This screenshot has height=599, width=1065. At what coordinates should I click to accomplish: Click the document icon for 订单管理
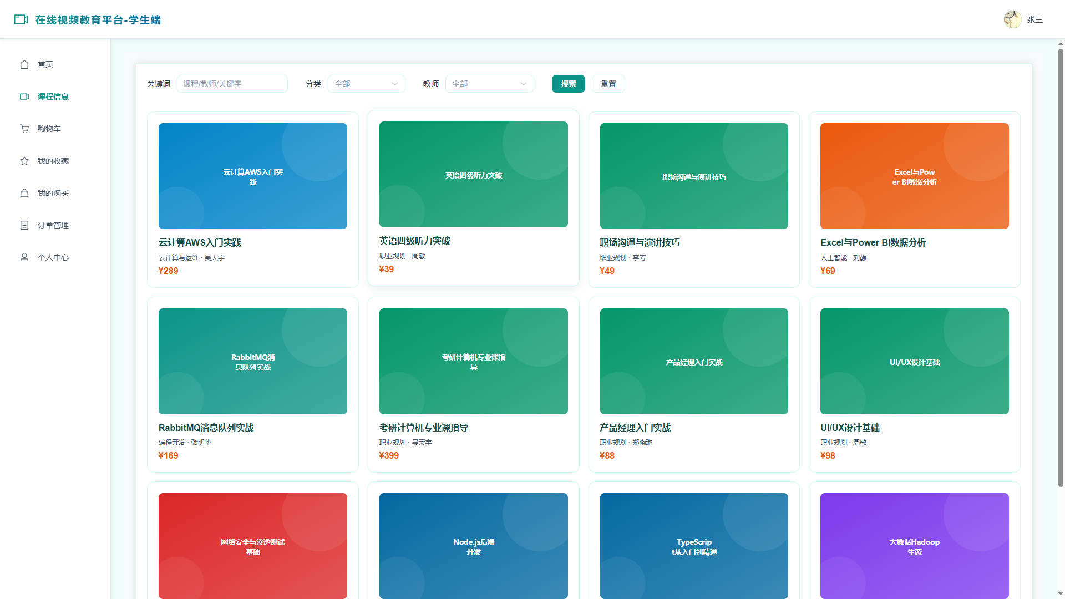[x=24, y=225]
